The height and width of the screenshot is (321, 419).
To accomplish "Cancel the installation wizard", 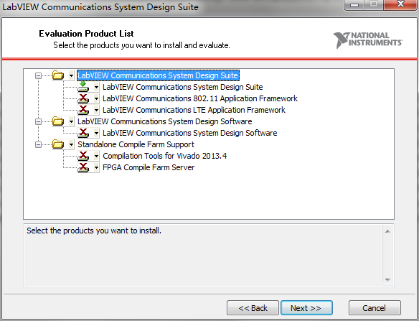I will (375, 308).
